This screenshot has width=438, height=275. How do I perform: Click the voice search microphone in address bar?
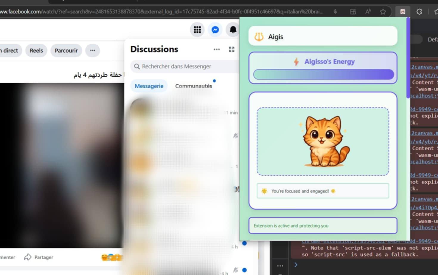(335, 12)
